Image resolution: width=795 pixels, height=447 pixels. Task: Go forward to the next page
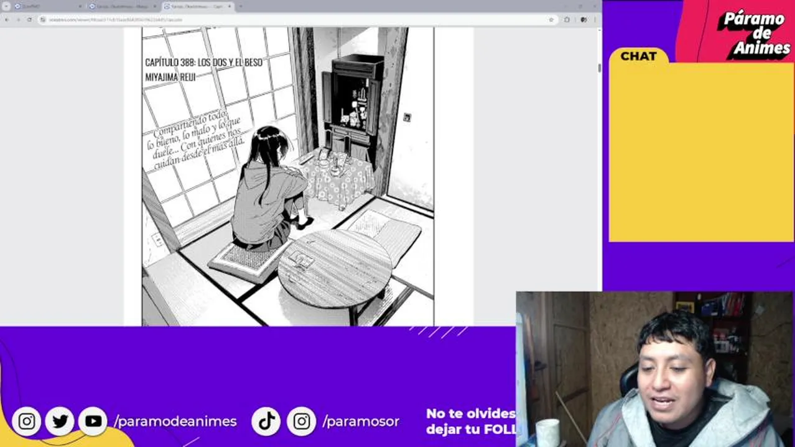pos(18,19)
